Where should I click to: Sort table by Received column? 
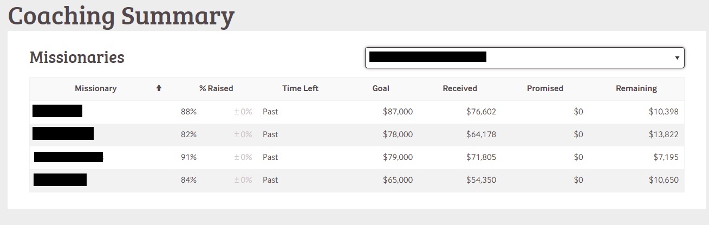pyautogui.click(x=460, y=88)
